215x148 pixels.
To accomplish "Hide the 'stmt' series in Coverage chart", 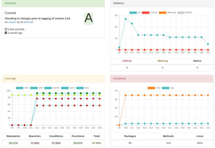I will (x=34, y=88).
